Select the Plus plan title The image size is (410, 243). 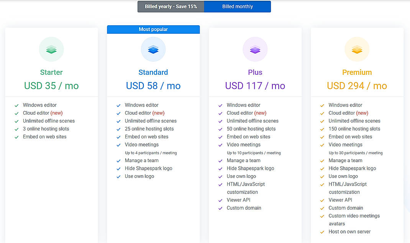pos(255,72)
